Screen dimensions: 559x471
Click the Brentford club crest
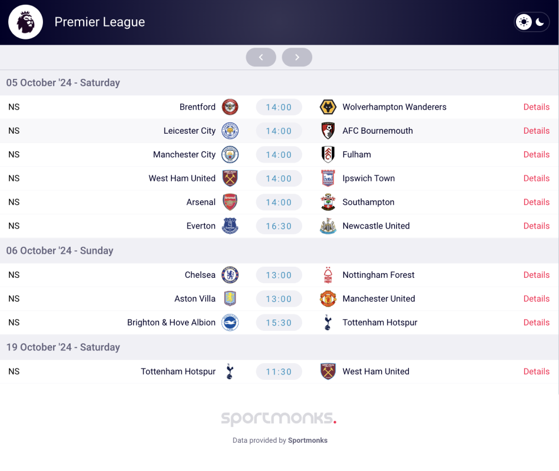(x=230, y=107)
